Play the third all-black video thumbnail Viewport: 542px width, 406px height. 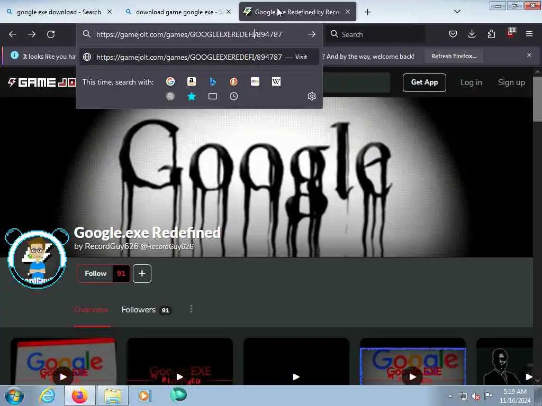point(296,376)
